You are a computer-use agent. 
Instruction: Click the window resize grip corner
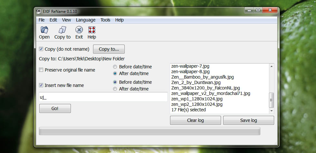(275, 143)
